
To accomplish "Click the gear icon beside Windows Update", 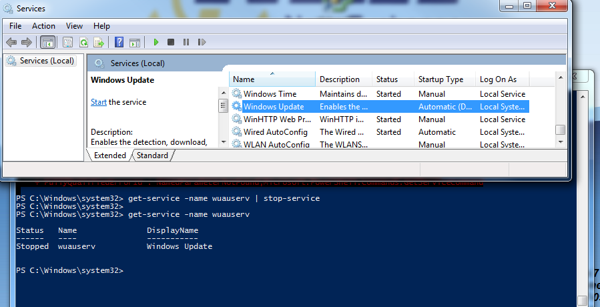I will [x=237, y=106].
